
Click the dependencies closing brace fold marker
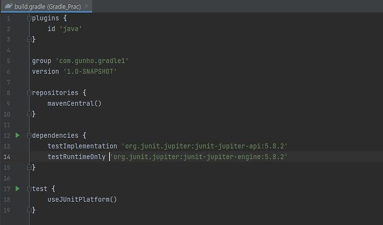29,167
